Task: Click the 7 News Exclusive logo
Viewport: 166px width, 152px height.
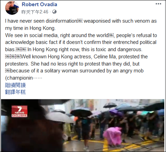Action: pyautogui.click(x=19, y=111)
